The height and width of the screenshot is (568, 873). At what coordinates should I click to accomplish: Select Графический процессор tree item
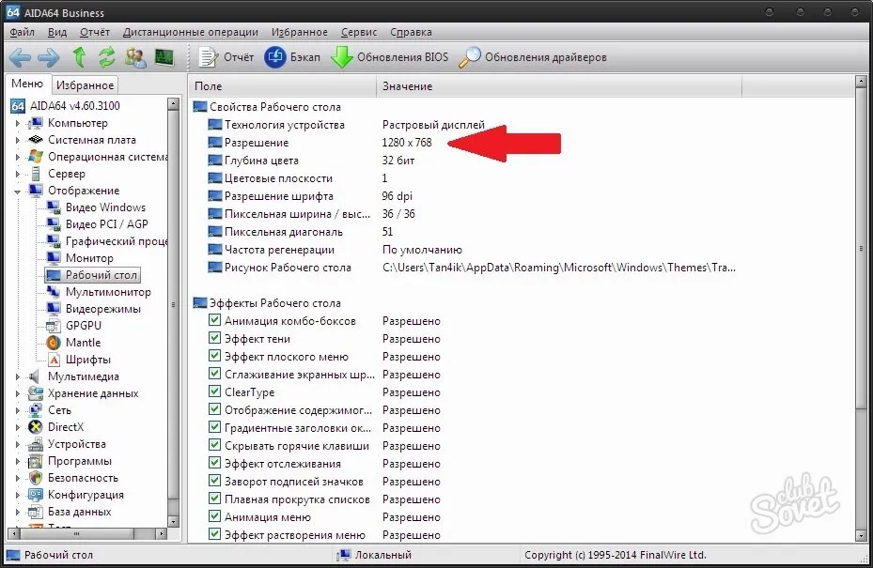pos(117,241)
